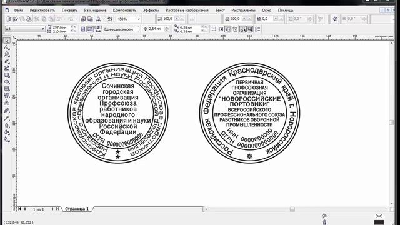Image resolution: width=400 pixels, height=225 pixels.
Task: Expand the Redo history arrow
Action: tap(76, 19)
